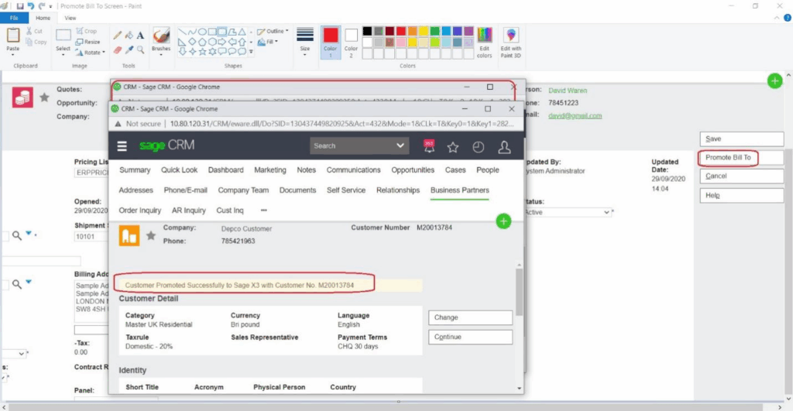The width and height of the screenshot is (793, 411).
Task: Open the user profile icon
Action: pos(504,147)
